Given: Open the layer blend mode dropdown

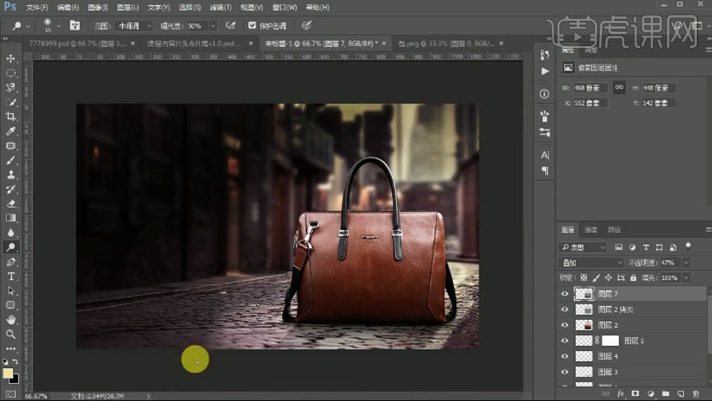Looking at the screenshot, I should [591, 263].
